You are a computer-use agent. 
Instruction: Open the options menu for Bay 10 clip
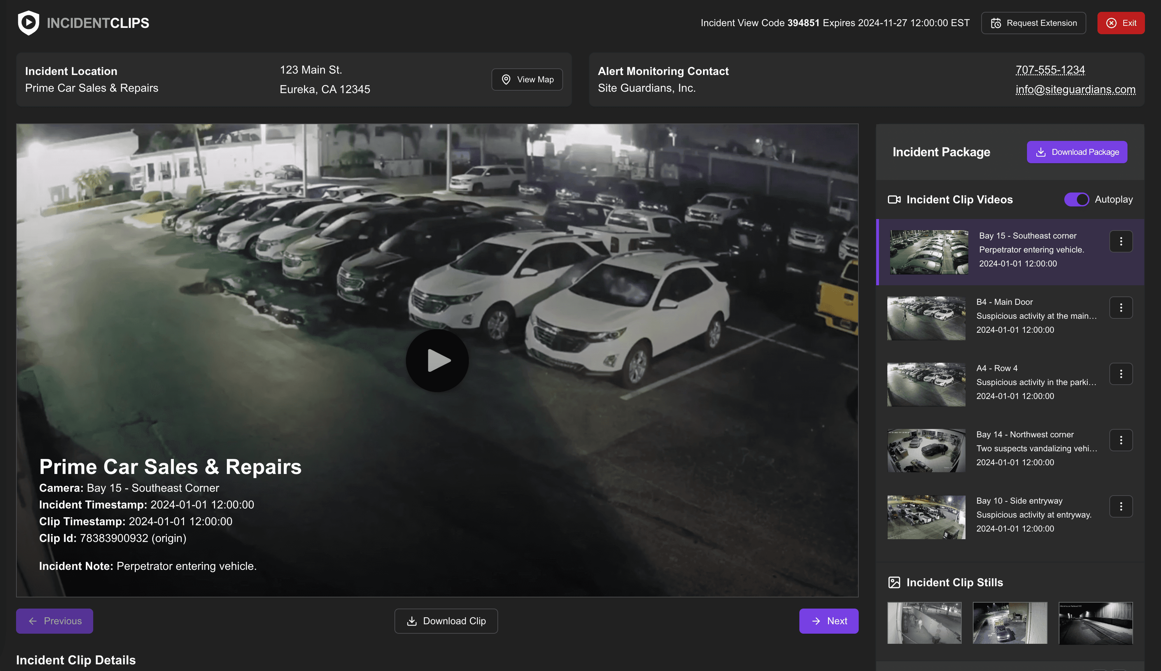pyautogui.click(x=1121, y=506)
